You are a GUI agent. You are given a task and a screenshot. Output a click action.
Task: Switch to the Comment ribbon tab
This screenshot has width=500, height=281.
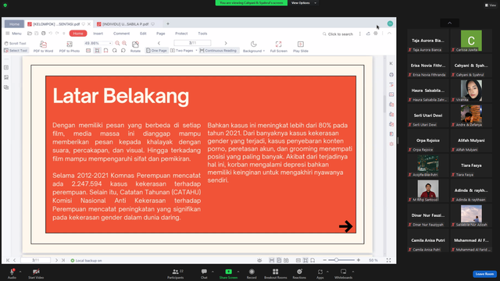point(122,34)
